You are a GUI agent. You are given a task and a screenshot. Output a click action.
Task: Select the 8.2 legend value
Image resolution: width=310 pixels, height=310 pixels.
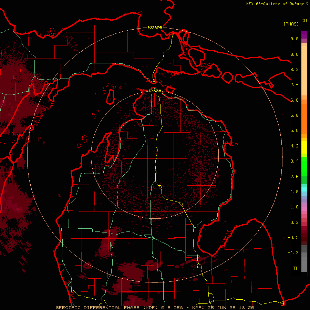[x=294, y=69]
